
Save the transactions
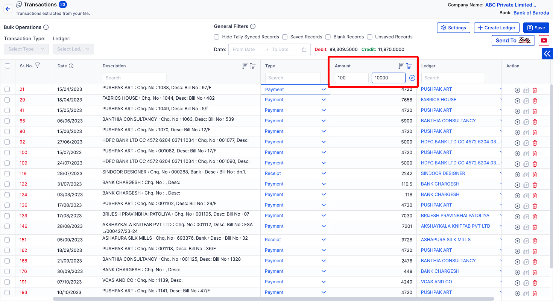536,28
